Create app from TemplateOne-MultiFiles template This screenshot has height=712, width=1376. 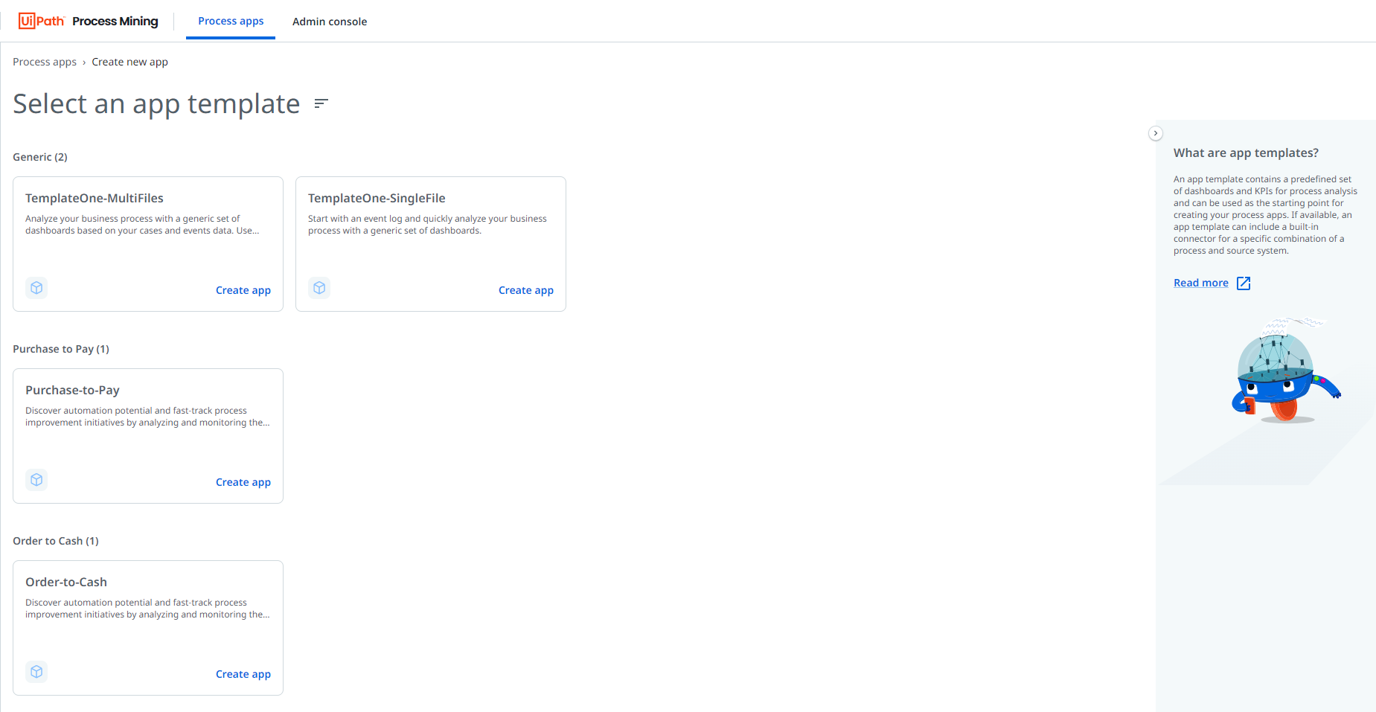(243, 290)
